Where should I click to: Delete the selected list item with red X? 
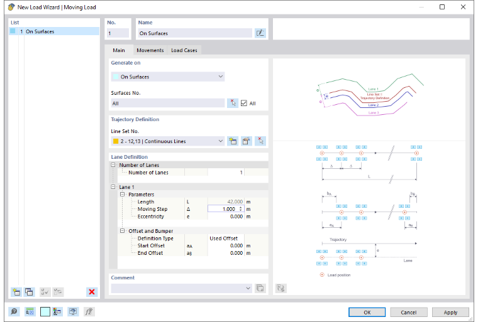pyautogui.click(x=92, y=292)
